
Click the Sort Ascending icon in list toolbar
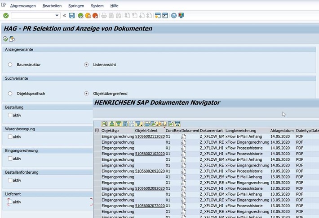point(112,124)
